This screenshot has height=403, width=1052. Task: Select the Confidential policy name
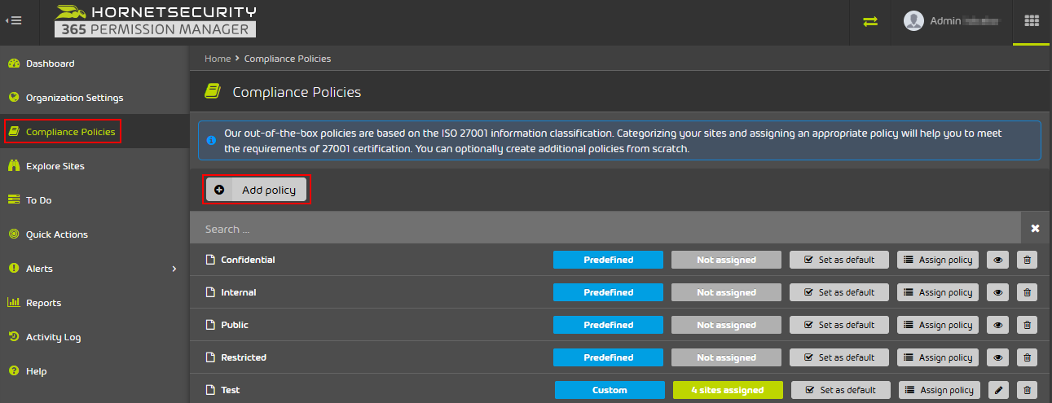pyautogui.click(x=248, y=260)
